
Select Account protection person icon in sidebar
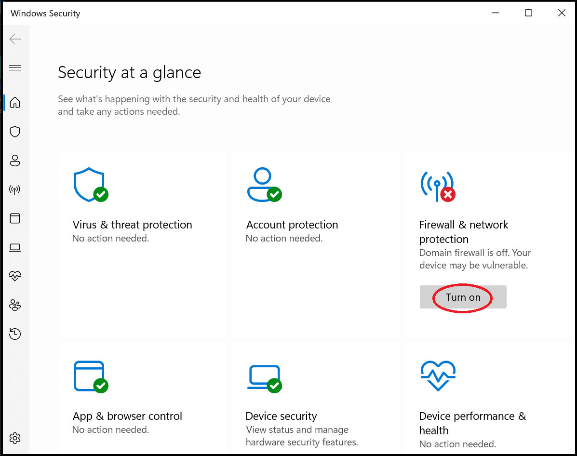tap(15, 161)
